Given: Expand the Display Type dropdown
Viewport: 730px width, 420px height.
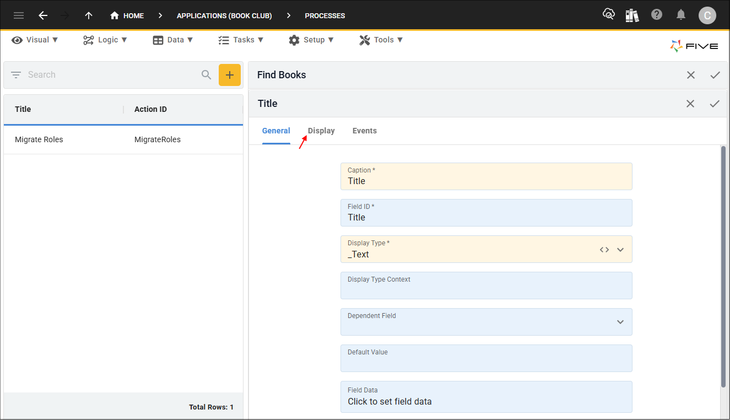Looking at the screenshot, I should pyautogui.click(x=620, y=250).
